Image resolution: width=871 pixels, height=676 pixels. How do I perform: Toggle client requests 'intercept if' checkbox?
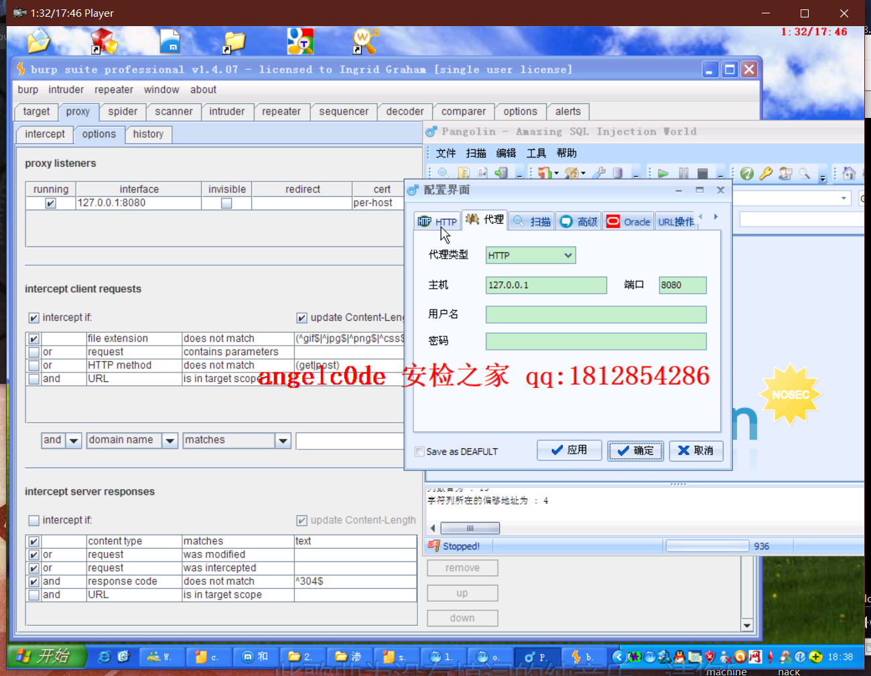coord(33,318)
